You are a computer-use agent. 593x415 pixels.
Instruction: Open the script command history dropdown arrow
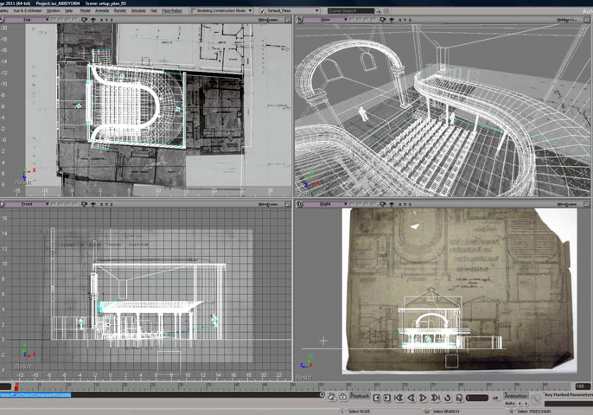[x=322, y=394]
